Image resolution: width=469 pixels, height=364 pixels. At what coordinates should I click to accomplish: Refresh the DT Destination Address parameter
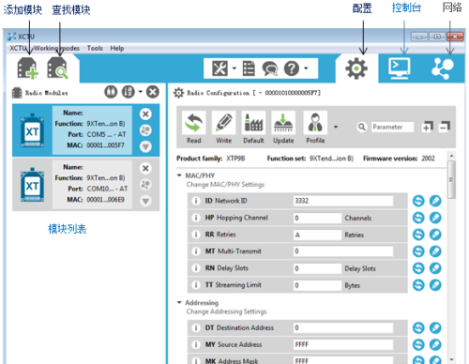pyautogui.click(x=418, y=327)
